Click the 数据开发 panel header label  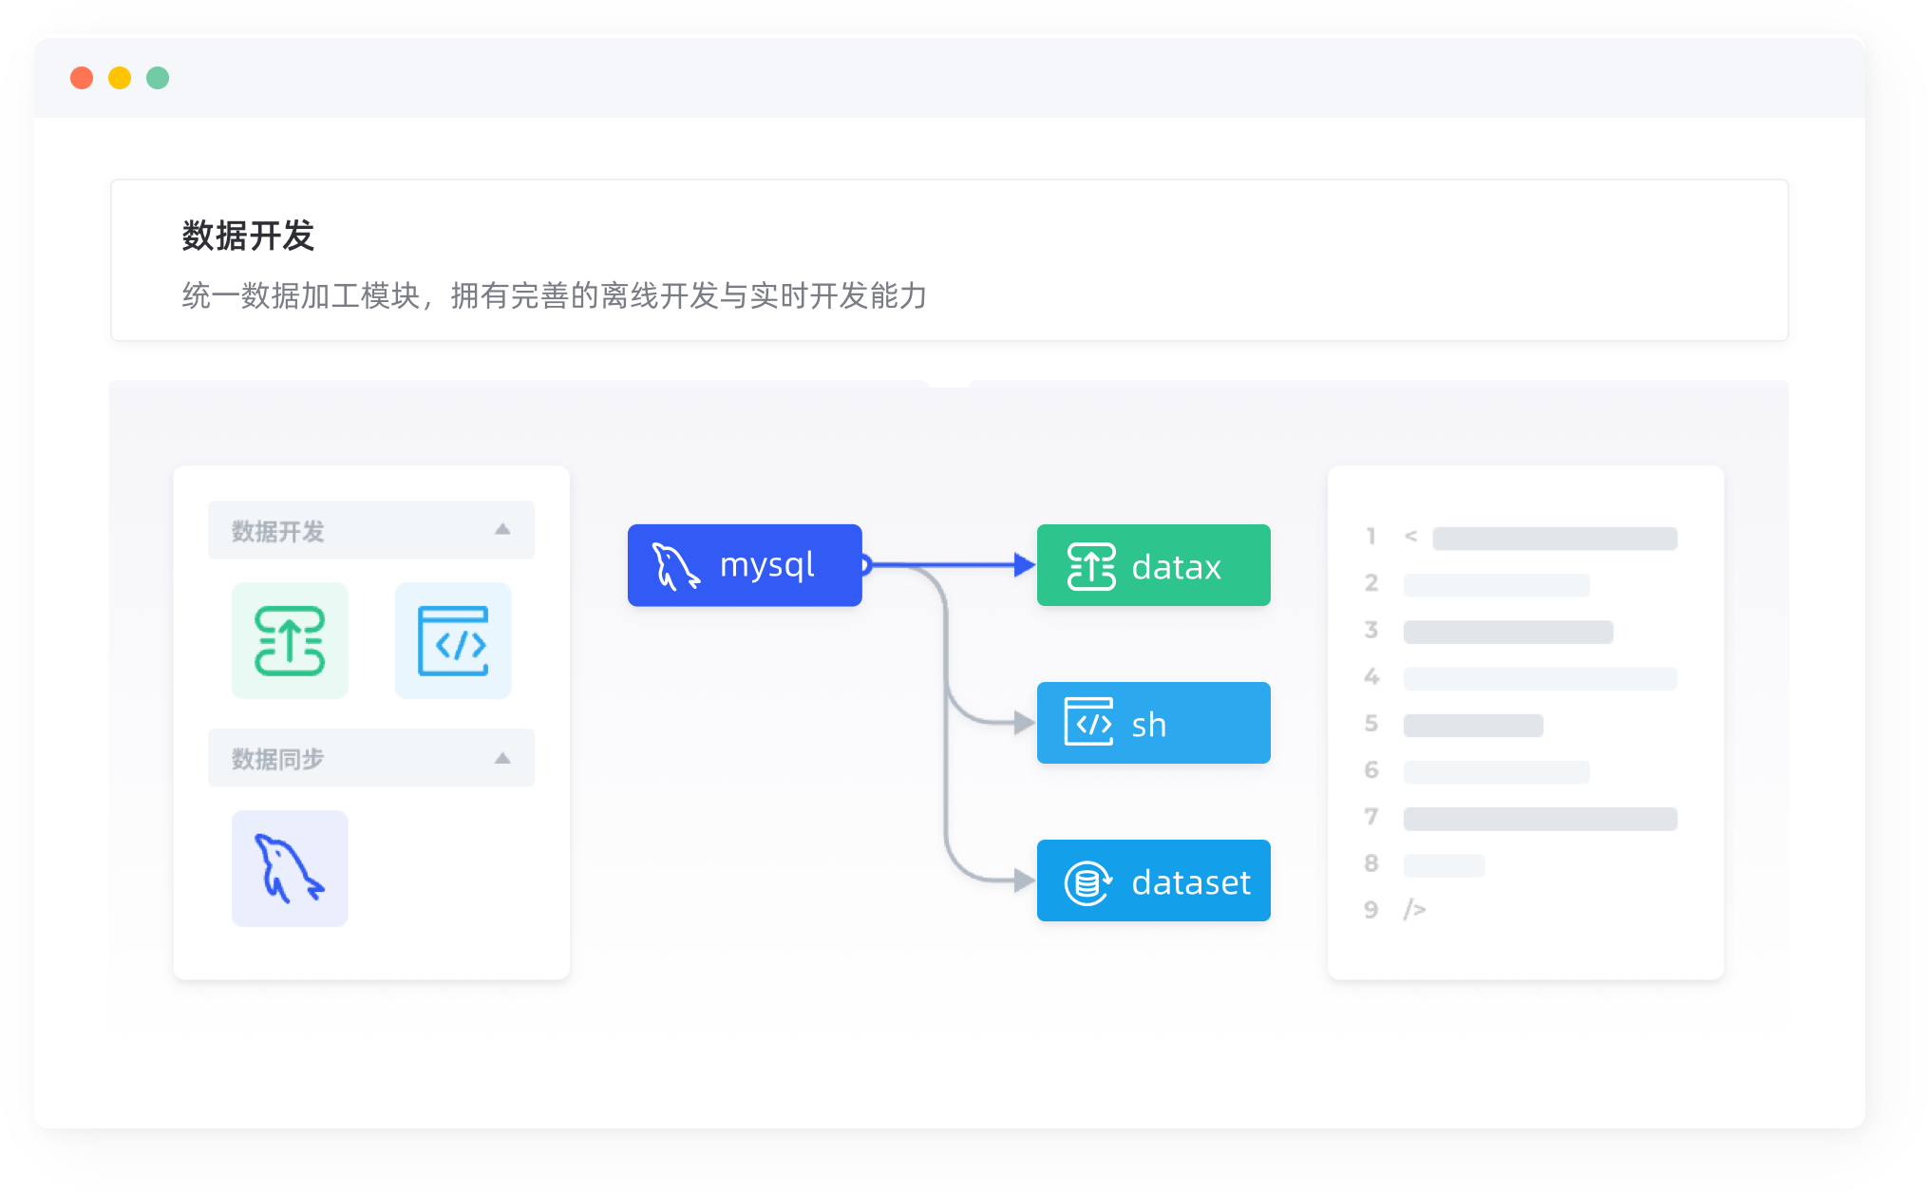(x=278, y=531)
